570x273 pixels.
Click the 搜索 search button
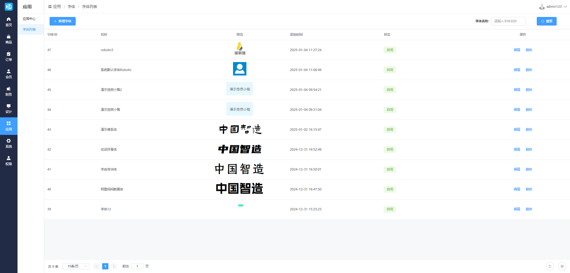coord(546,21)
